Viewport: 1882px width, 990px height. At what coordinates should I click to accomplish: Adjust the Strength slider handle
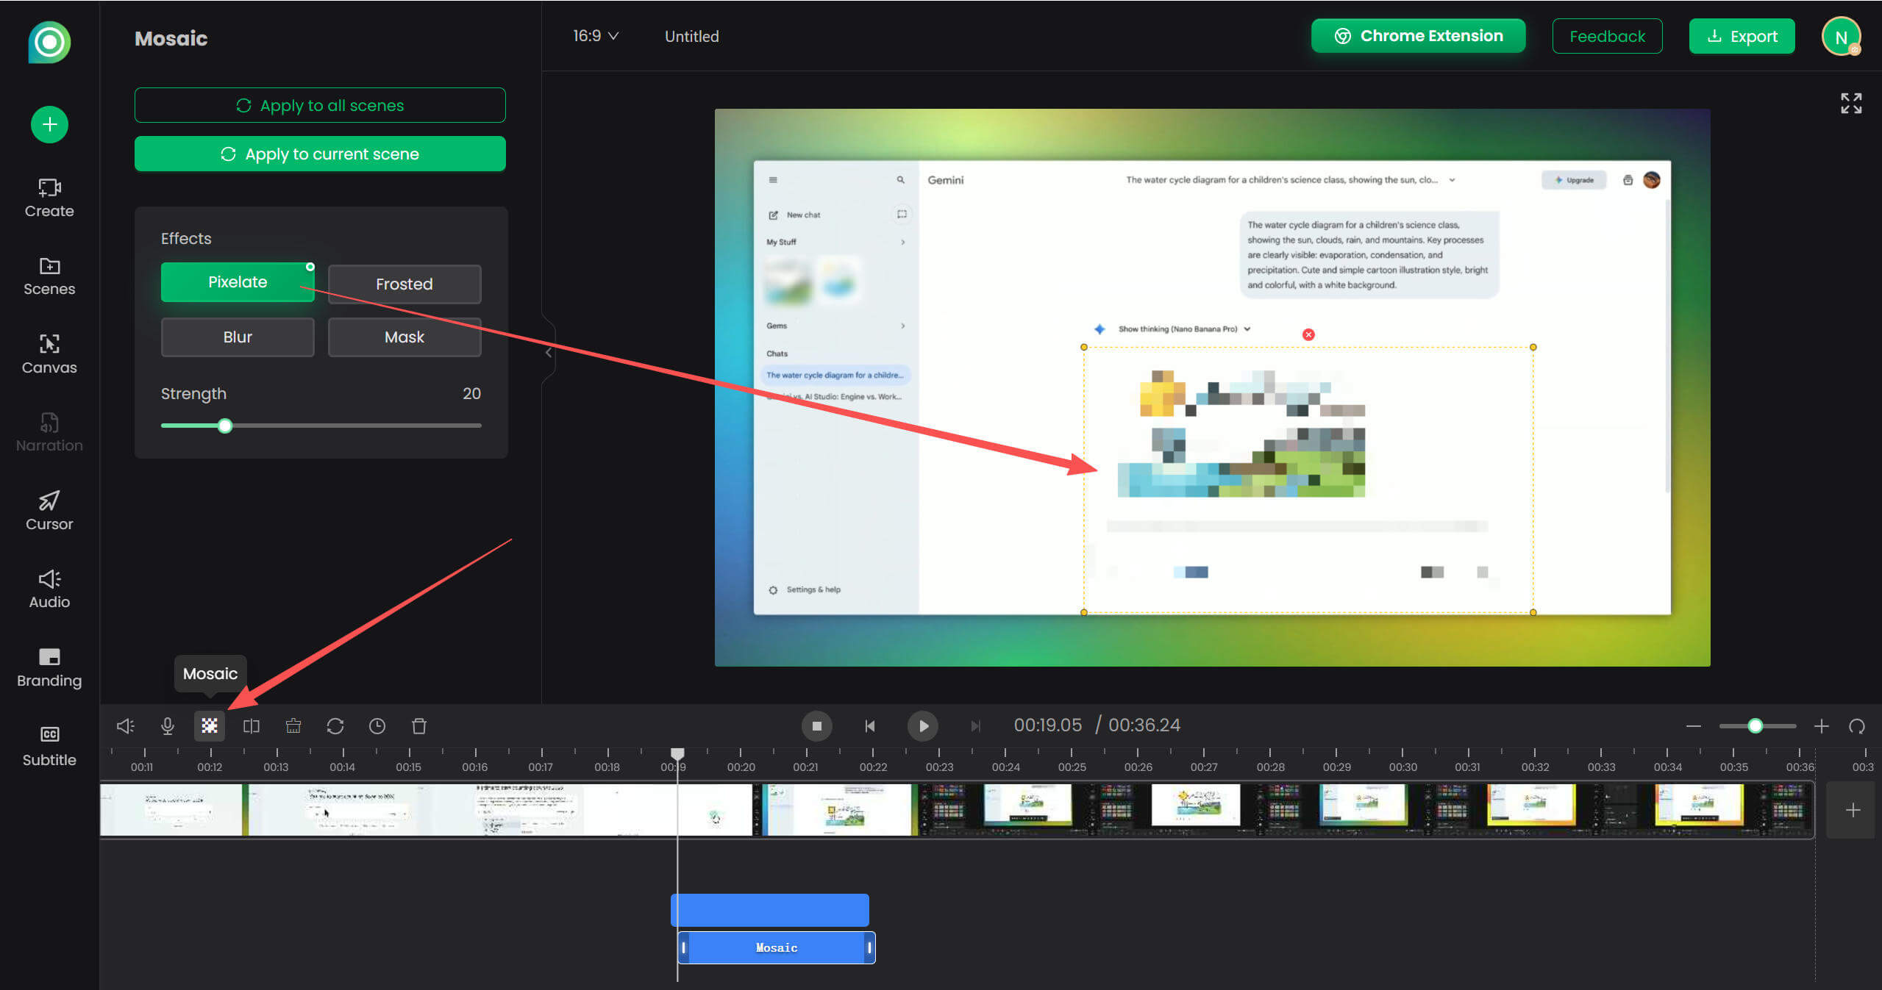pos(225,426)
